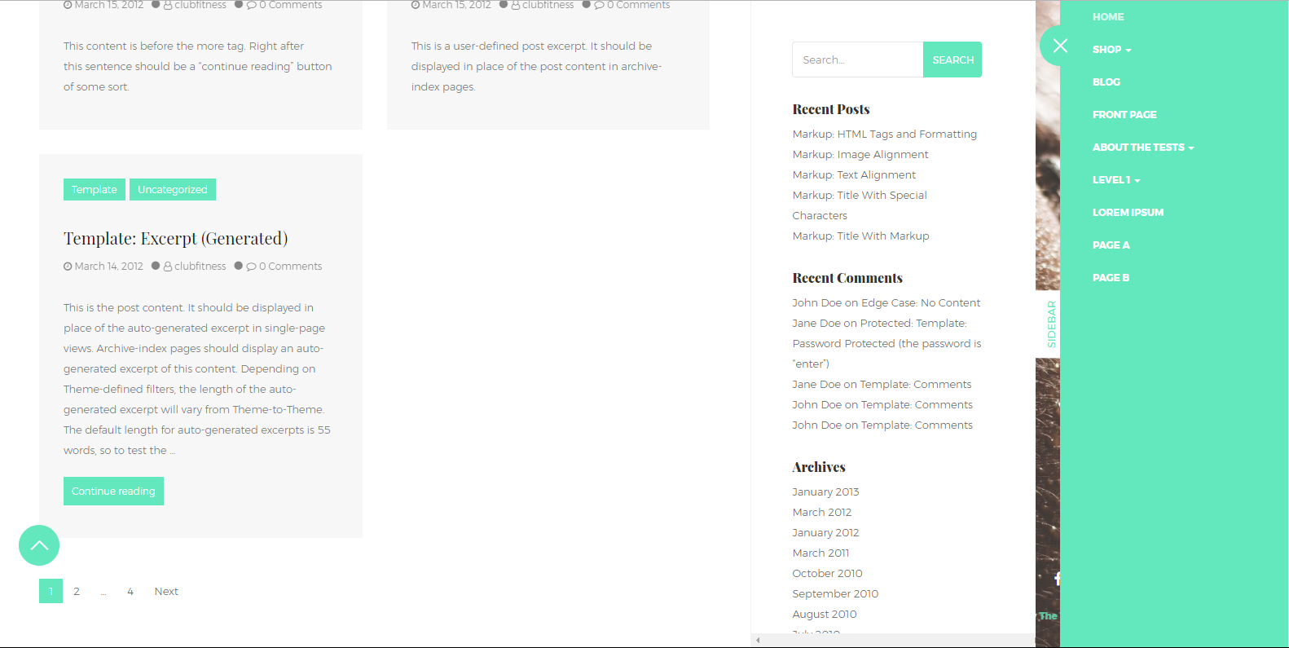Toggle the vertical SIDEBAR tab
Viewport: 1289px width, 648px height.
coord(1050,324)
